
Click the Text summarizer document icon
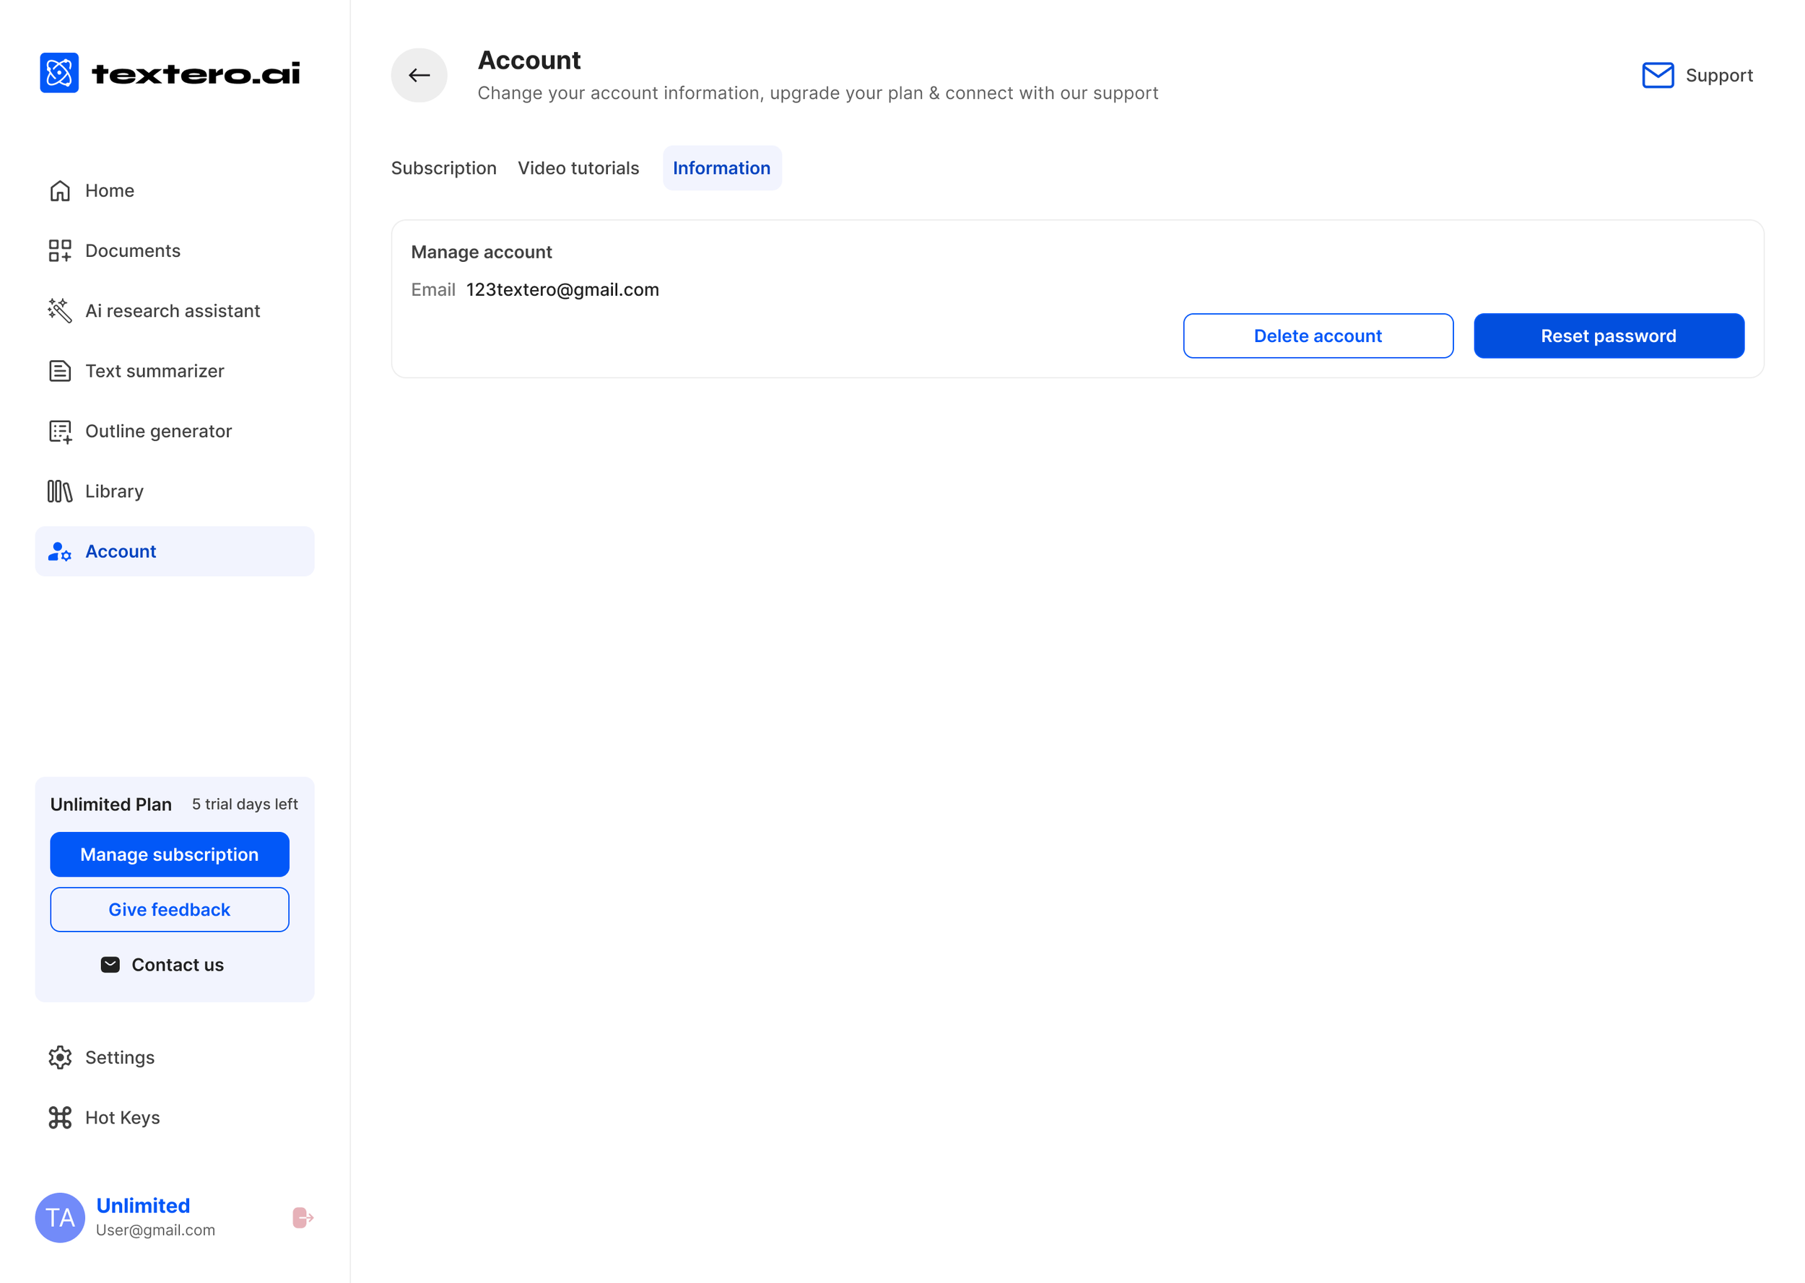click(x=60, y=370)
